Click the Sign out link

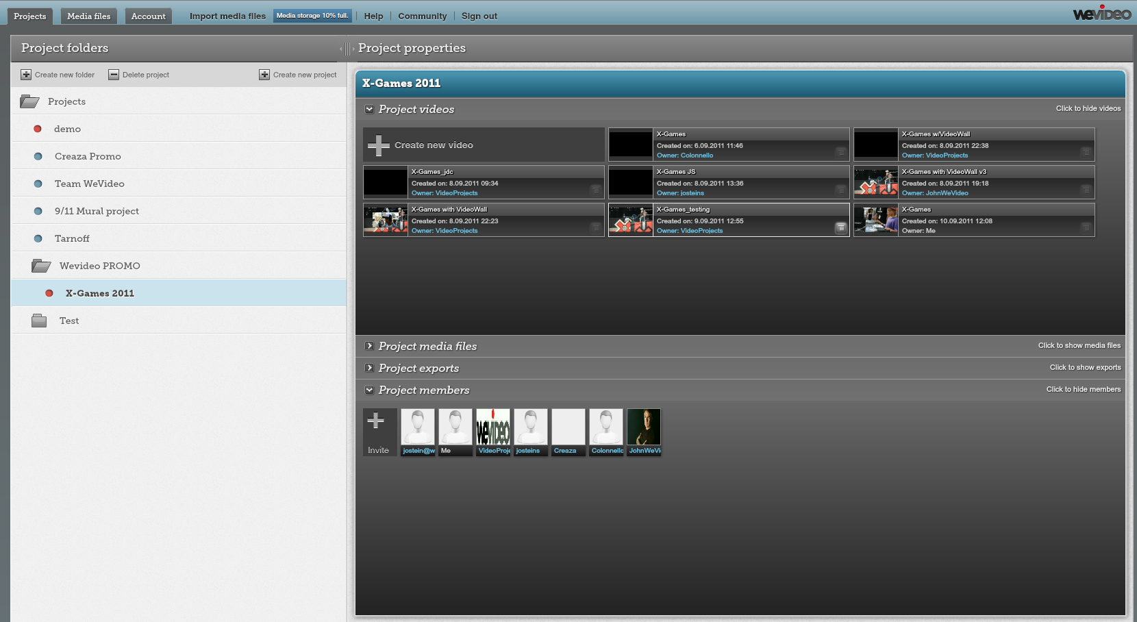pos(479,16)
